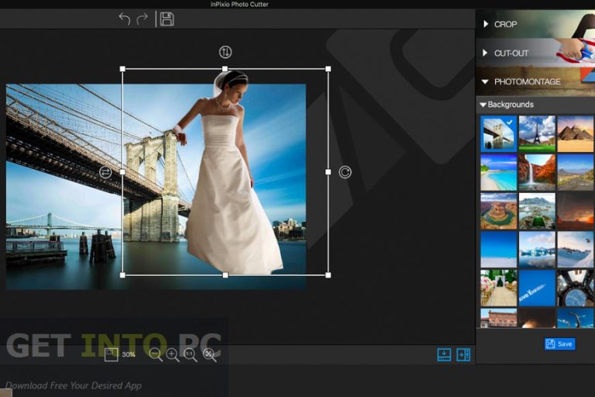Flip the cutout horizontally using the left handle icon

(x=105, y=171)
